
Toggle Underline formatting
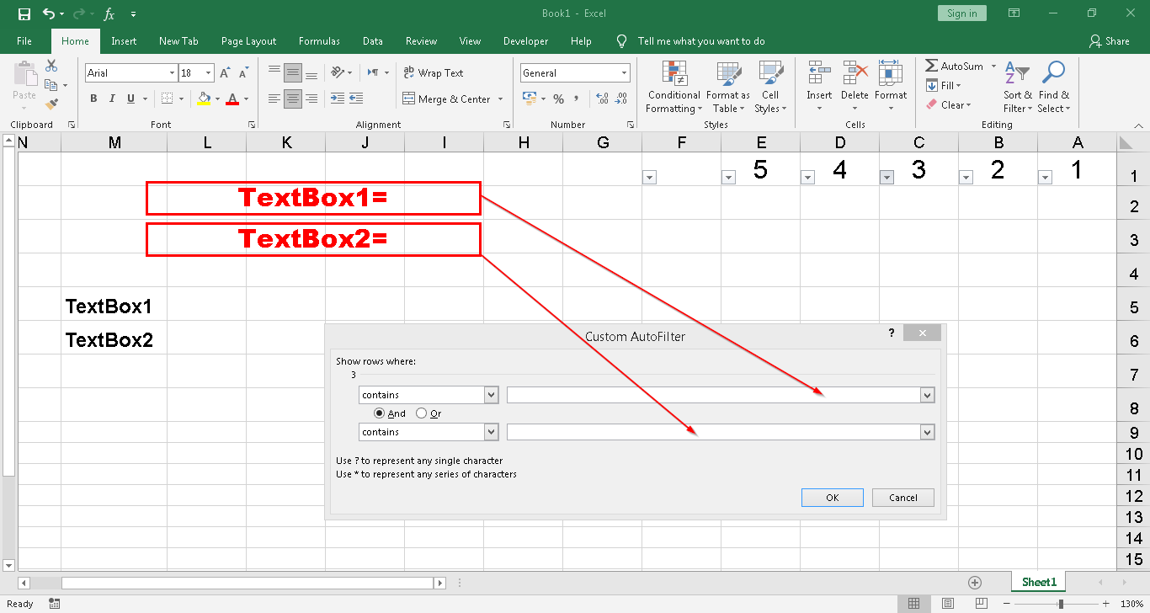(131, 99)
